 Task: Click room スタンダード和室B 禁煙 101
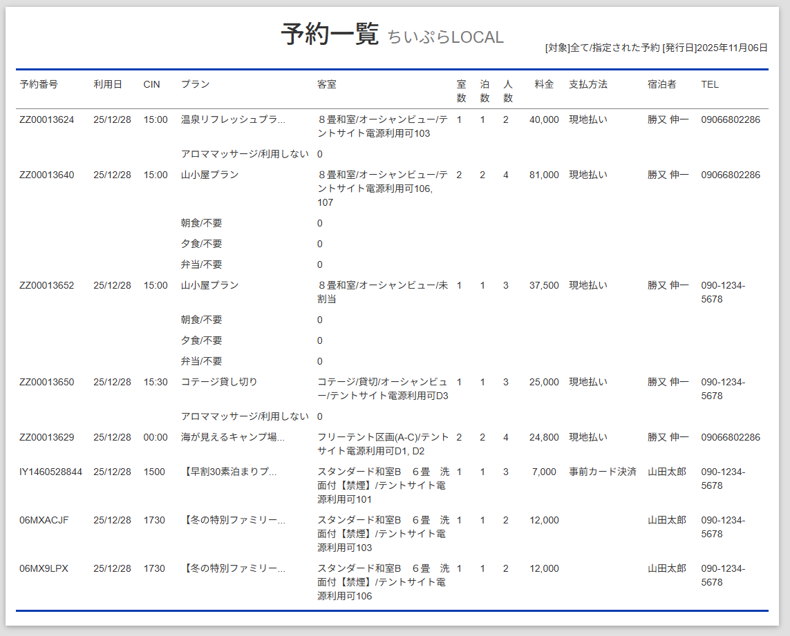coord(384,486)
